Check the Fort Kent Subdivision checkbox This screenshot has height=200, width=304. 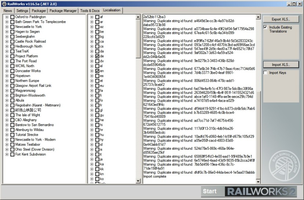click(12, 154)
